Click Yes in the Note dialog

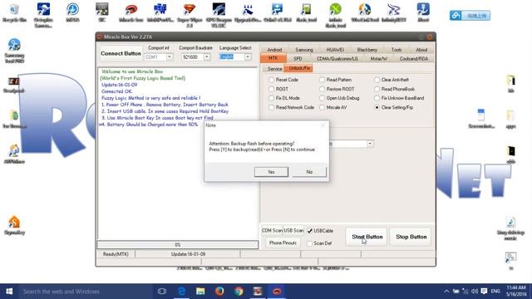(271, 172)
